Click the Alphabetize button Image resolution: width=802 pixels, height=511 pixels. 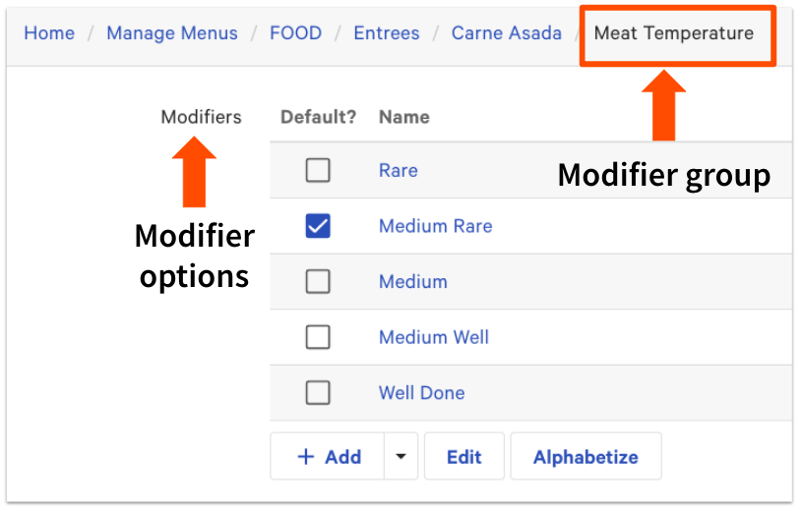(586, 457)
